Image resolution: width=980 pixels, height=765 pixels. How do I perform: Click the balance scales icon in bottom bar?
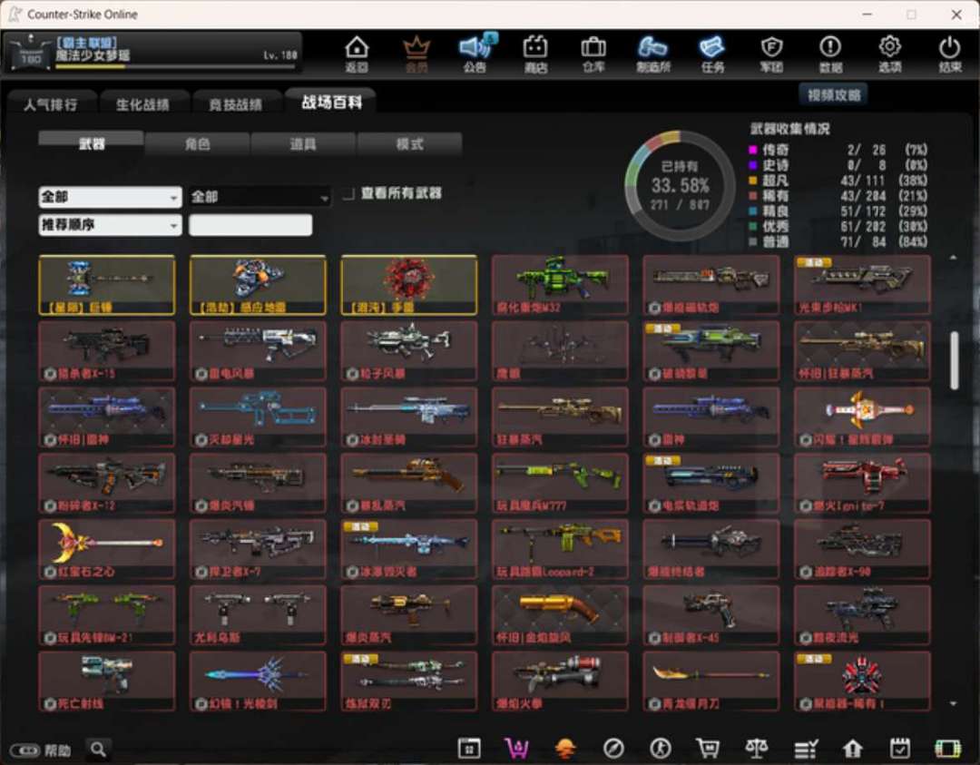tap(756, 748)
